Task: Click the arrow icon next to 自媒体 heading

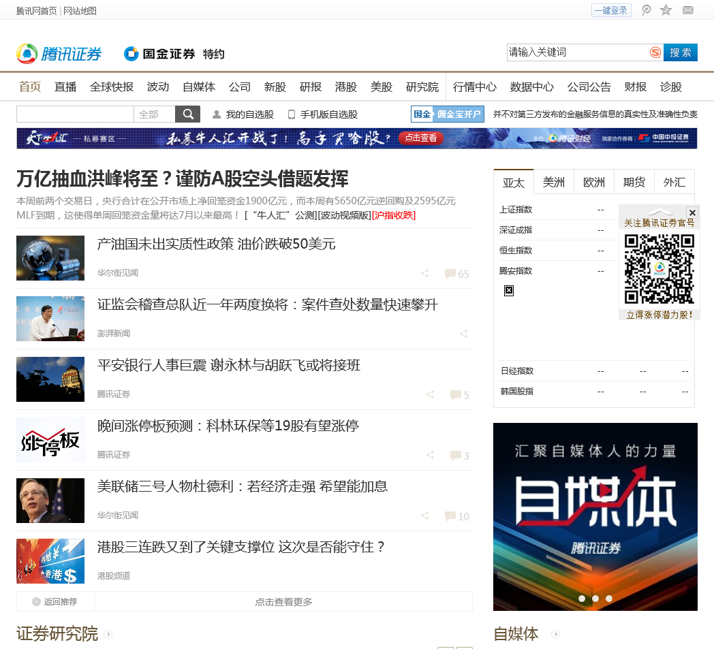Action: (x=555, y=634)
